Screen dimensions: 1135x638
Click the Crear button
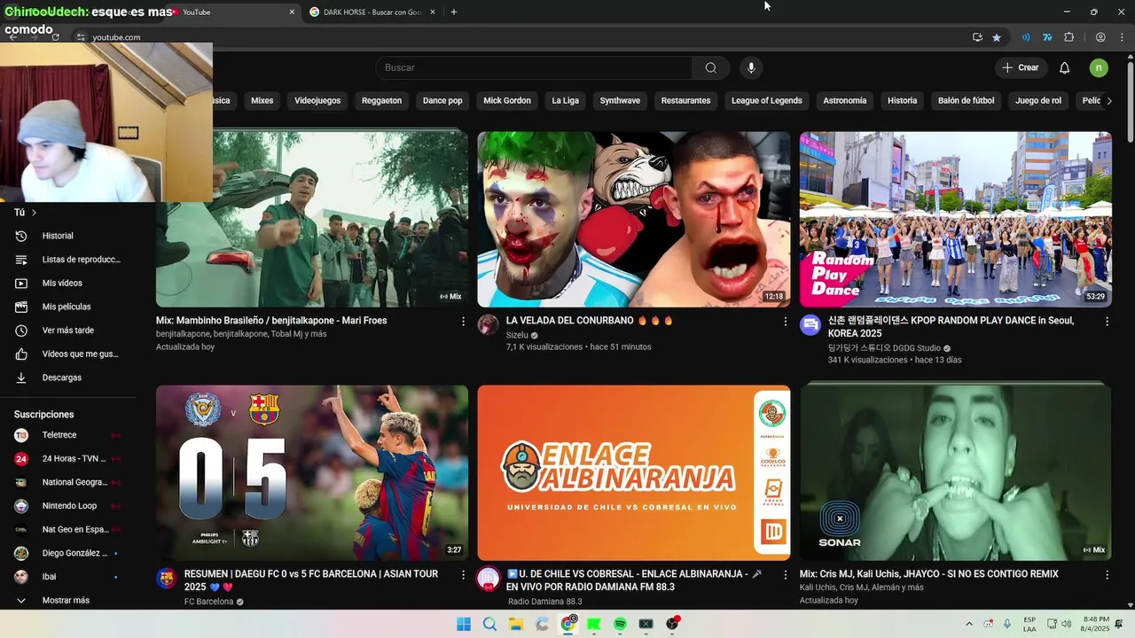tap(1020, 67)
